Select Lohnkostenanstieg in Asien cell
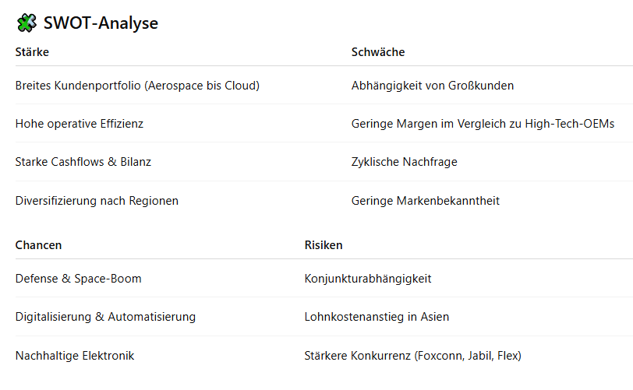 [377, 317]
